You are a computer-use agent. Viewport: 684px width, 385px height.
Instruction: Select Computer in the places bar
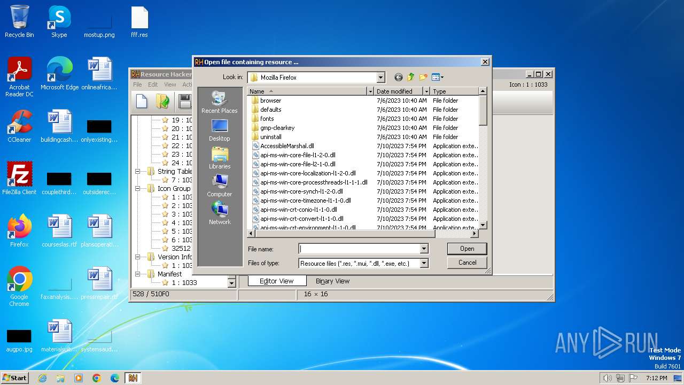coord(220,186)
